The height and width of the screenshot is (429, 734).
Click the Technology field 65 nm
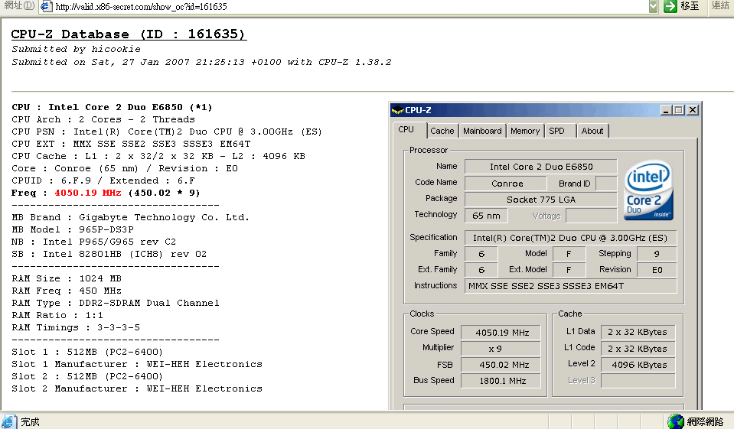486,216
